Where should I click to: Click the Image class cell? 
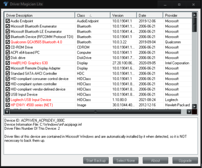82,105
